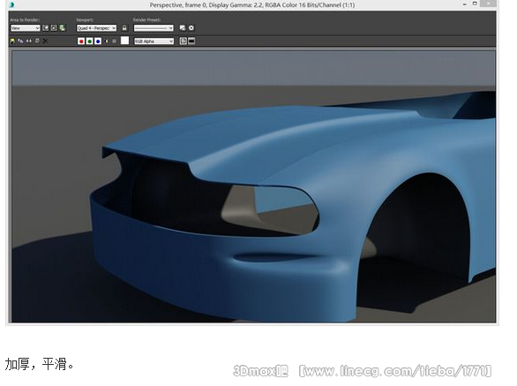Clear the rendered image with X icon
This screenshot has height=386, width=517.
45,41
